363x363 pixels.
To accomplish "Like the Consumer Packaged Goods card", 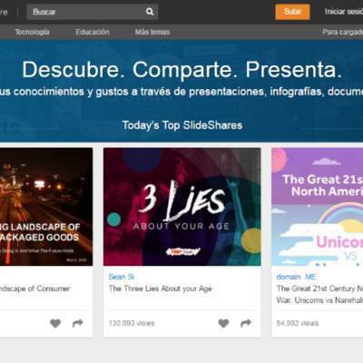I will (55, 323).
